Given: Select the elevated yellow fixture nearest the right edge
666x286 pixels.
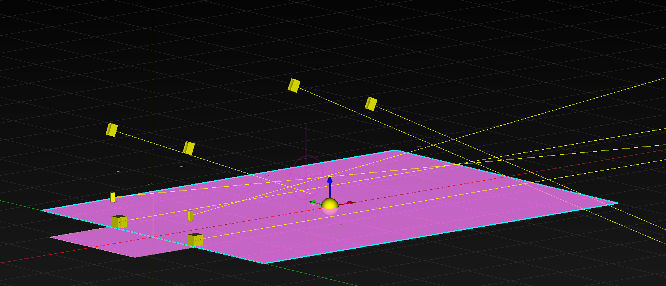Looking at the screenshot, I should tap(371, 104).
